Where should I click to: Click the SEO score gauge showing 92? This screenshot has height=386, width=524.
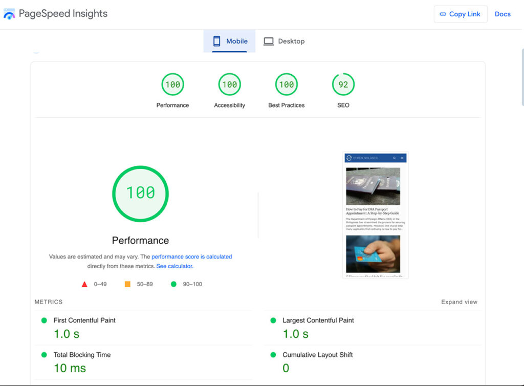pos(343,84)
